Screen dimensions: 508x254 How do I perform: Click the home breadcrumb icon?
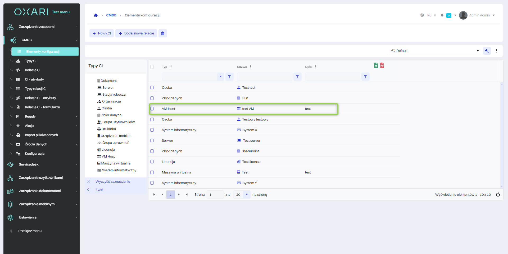click(x=96, y=15)
